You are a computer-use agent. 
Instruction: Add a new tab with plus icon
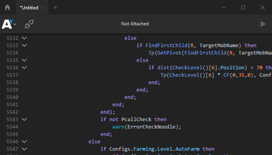(x=55, y=8)
